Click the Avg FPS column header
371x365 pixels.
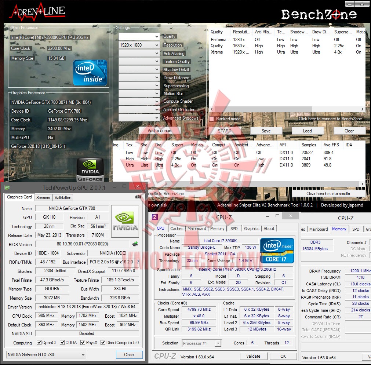pos(331,145)
